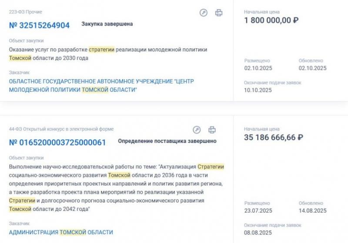Print the 44-ФЗ tender card via printer icon
The image size is (348, 243).
coord(212,130)
